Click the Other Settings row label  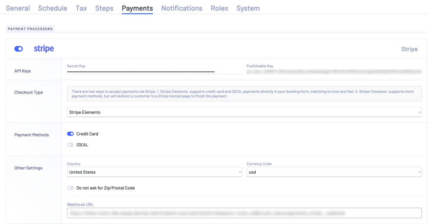(28, 168)
